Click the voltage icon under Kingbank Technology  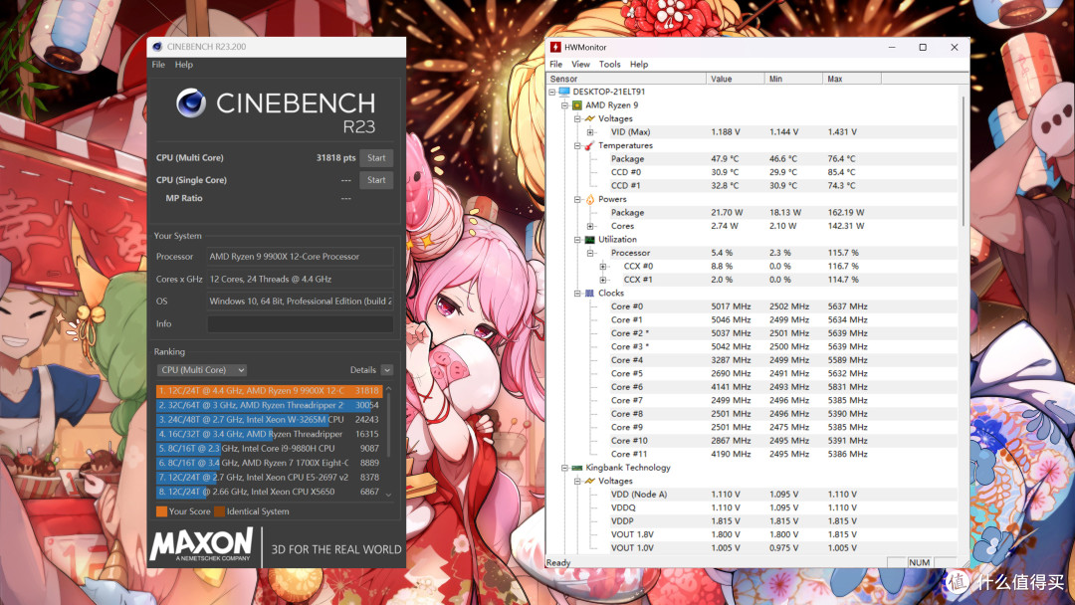[589, 481]
